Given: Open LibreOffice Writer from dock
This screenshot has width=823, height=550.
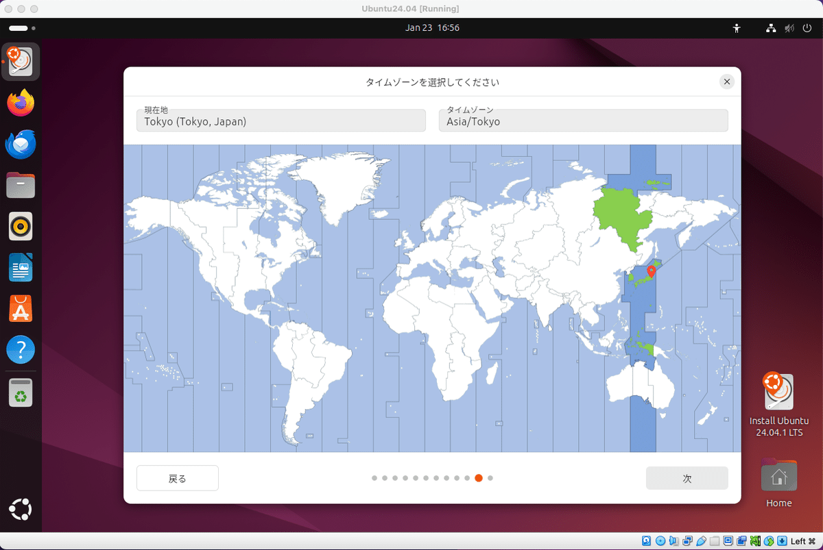Looking at the screenshot, I should pos(21,267).
